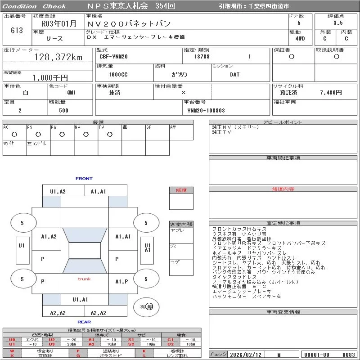Click recycle fee amount 7,460円
Screen dimensions: 360x360
[331, 93]
